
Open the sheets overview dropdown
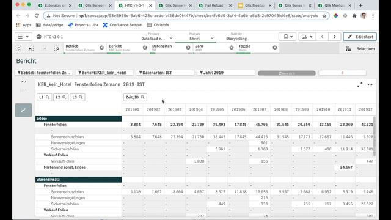tap(307, 37)
